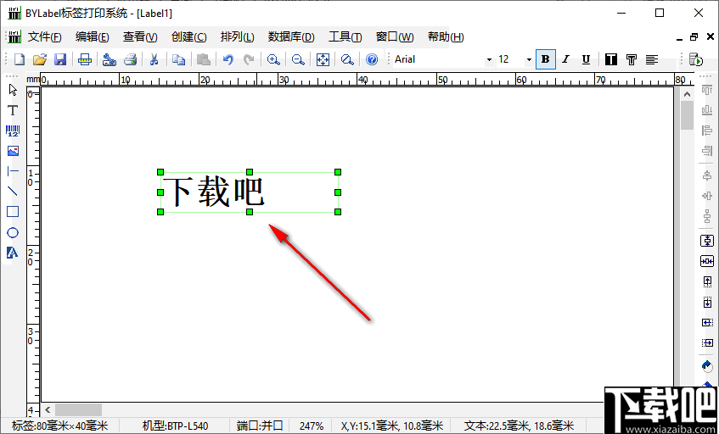The height and width of the screenshot is (434, 719).
Task: Expand the Arial font dropdown
Action: [x=489, y=60]
